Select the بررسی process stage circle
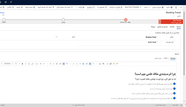 pyautogui.click(x=63, y=20)
